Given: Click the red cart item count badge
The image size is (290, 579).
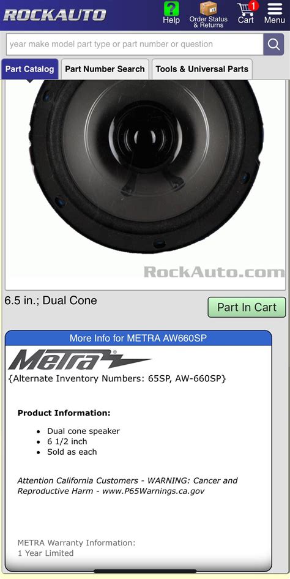Looking at the screenshot, I should pos(253,6).
